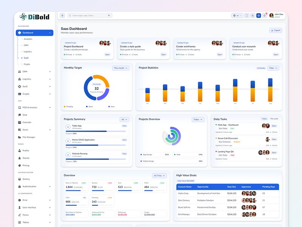The width and height of the screenshot is (302, 227).
Task: Open the settings gear icon in the top bar
Action: 259,16
